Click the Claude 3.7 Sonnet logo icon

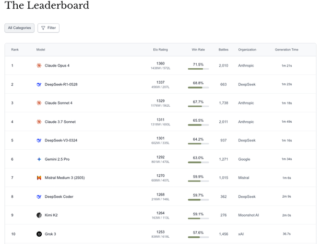tap(39, 122)
